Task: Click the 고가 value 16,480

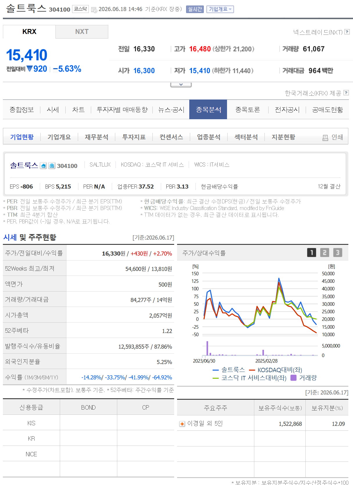Action: [200, 49]
